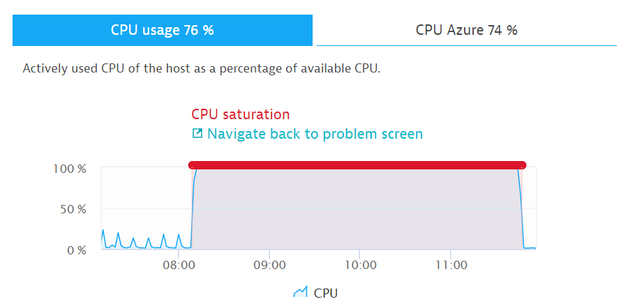Click the red CPU saturation heading

tap(240, 114)
